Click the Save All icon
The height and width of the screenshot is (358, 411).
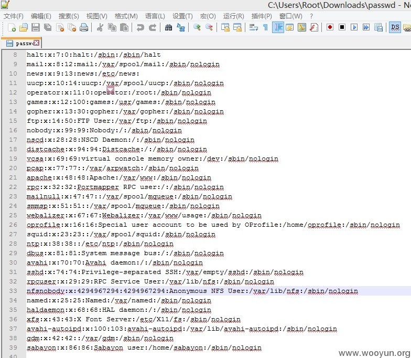[x=48, y=27]
